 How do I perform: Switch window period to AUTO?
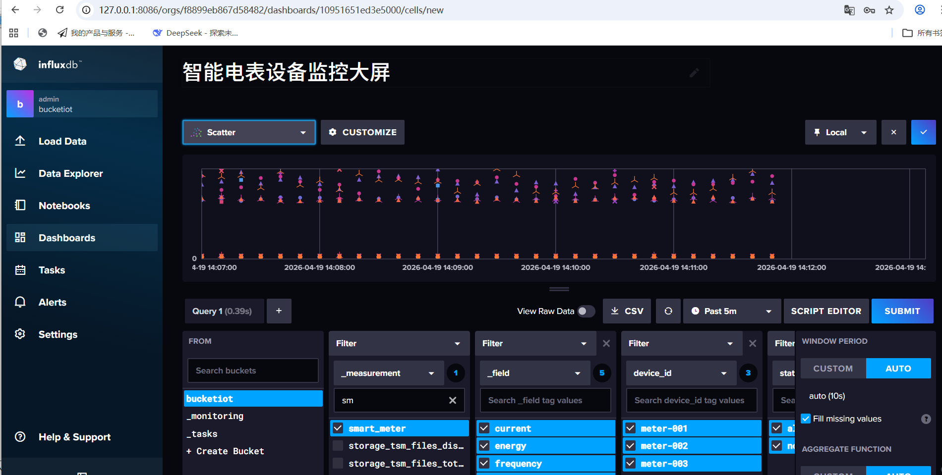tap(898, 368)
